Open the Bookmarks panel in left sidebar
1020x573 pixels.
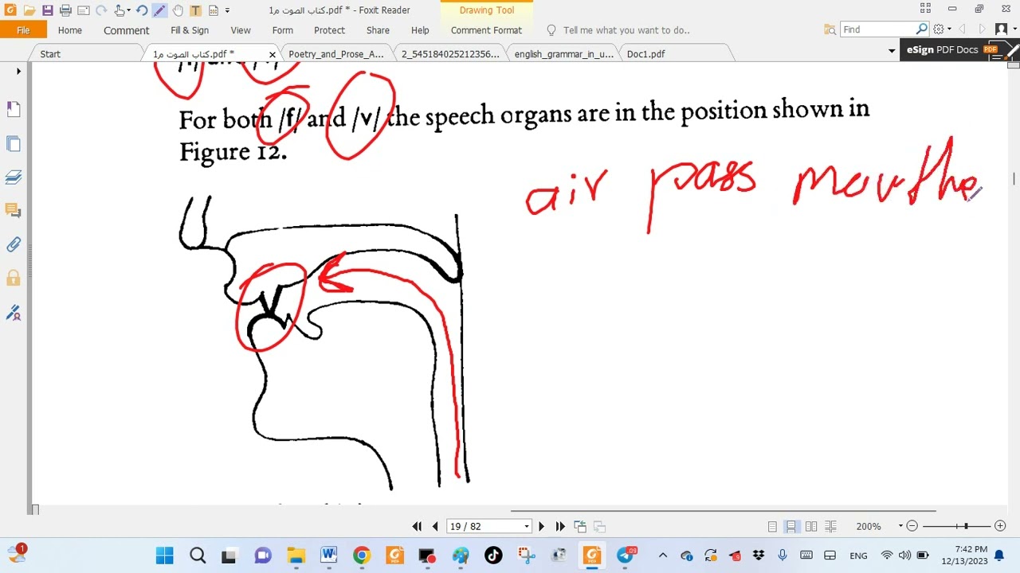tap(14, 109)
